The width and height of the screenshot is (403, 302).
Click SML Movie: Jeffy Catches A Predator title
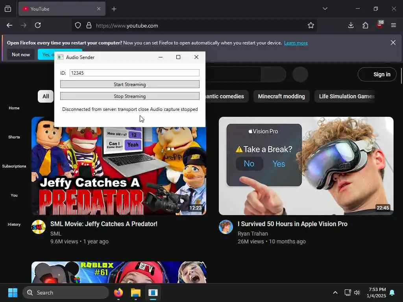pyautogui.click(x=104, y=224)
